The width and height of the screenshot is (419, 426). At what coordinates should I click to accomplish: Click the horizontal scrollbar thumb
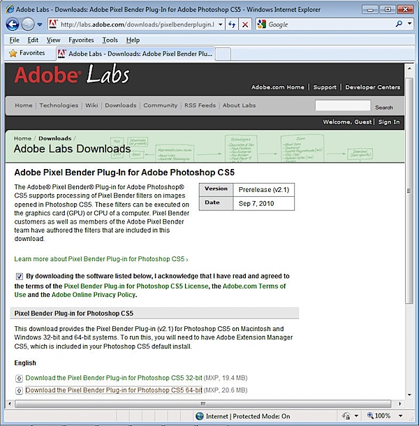(203, 404)
